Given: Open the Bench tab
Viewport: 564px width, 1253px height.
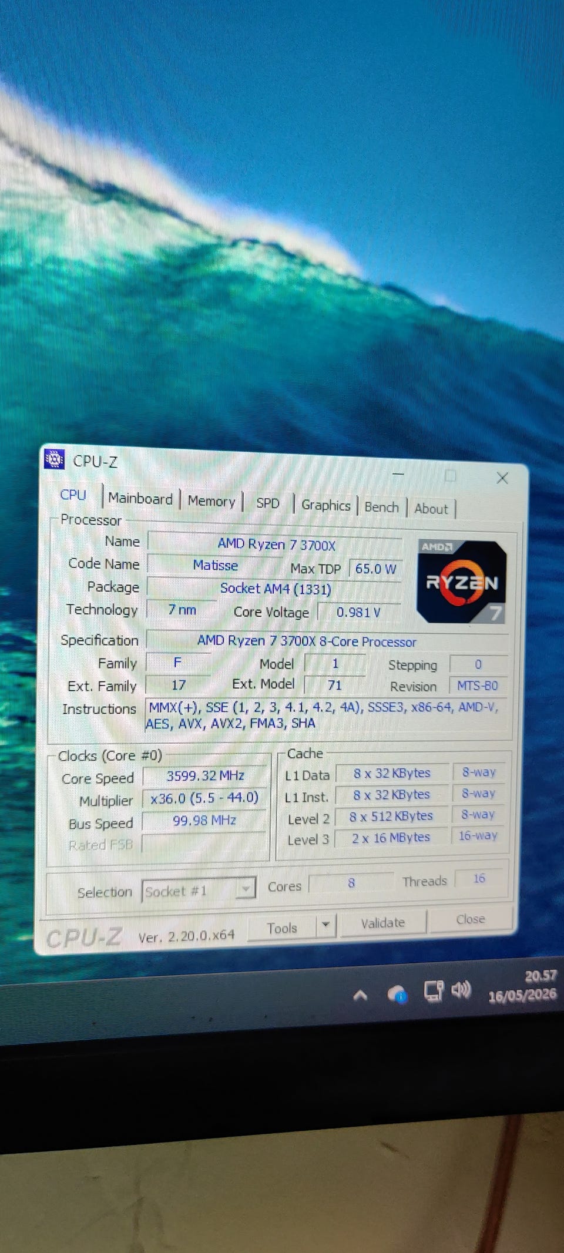Looking at the screenshot, I should (381, 507).
